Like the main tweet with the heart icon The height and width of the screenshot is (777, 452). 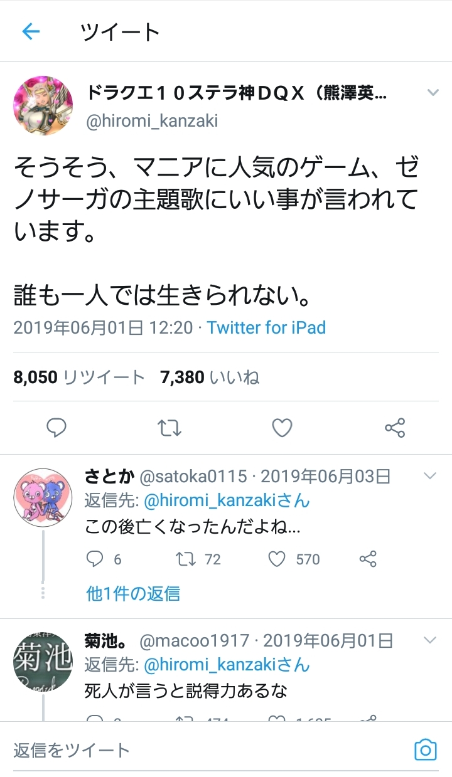click(282, 428)
